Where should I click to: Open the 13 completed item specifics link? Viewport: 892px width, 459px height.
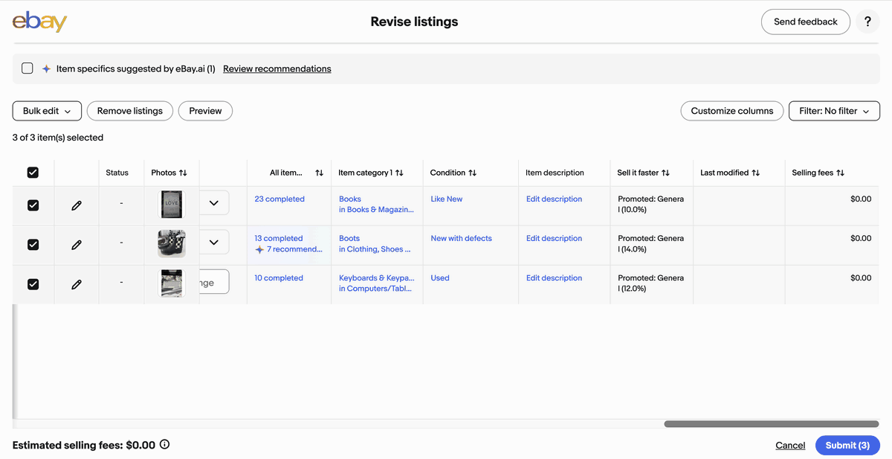pyautogui.click(x=279, y=238)
